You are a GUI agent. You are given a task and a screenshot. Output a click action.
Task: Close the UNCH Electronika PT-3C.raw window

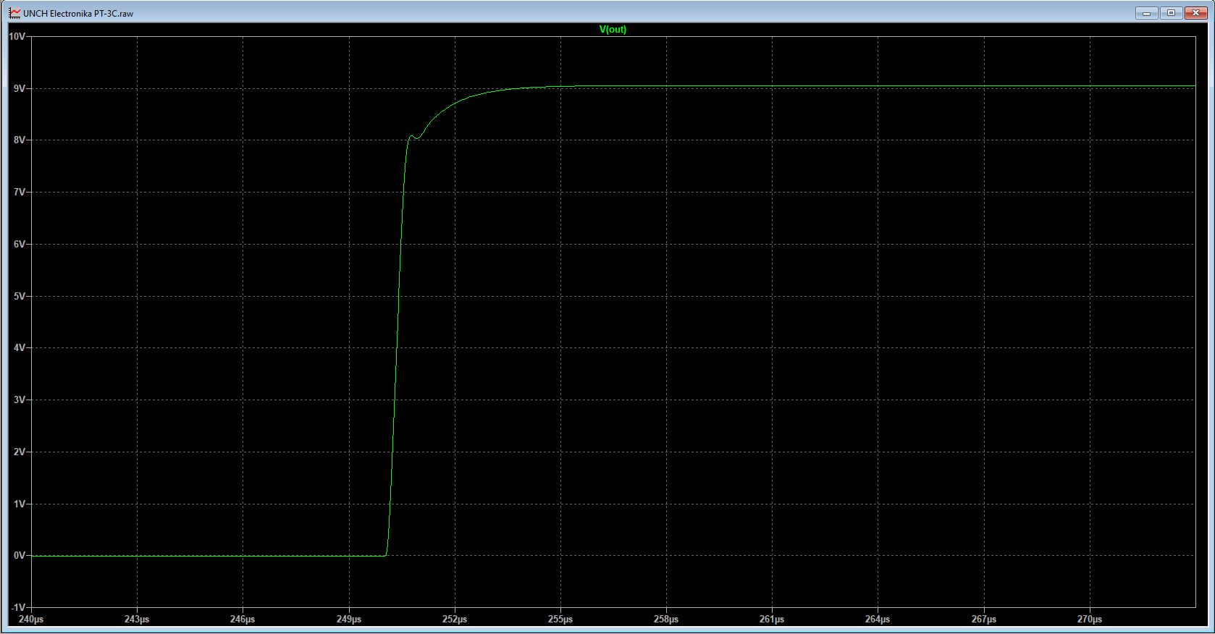[1195, 13]
